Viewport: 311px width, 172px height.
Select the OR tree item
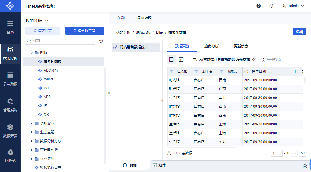(63, 114)
